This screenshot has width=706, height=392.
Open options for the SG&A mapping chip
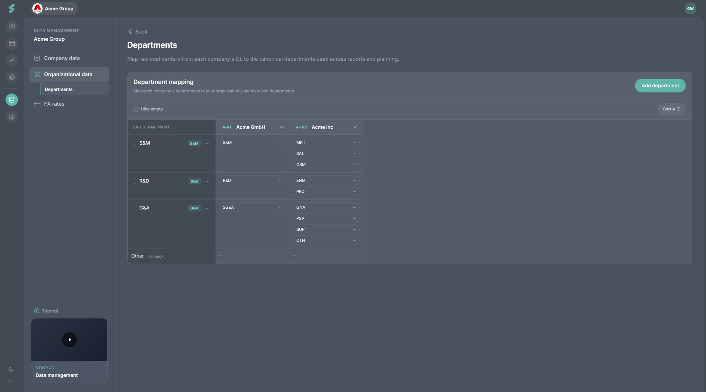pyautogui.click(x=281, y=208)
